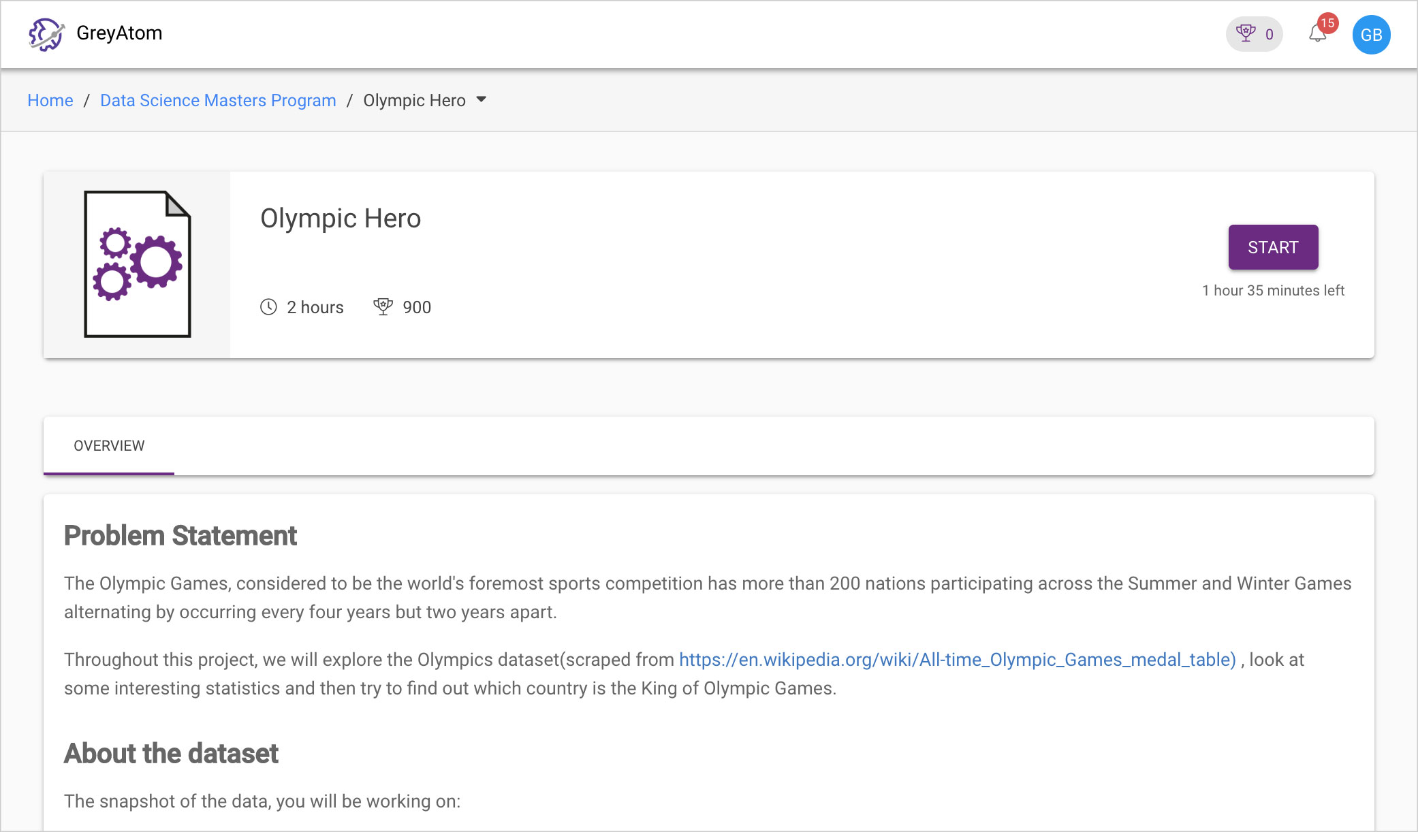The width and height of the screenshot is (1418, 832).
Task: Open the GB user avatar menu
Action: tap(1371, 35)
